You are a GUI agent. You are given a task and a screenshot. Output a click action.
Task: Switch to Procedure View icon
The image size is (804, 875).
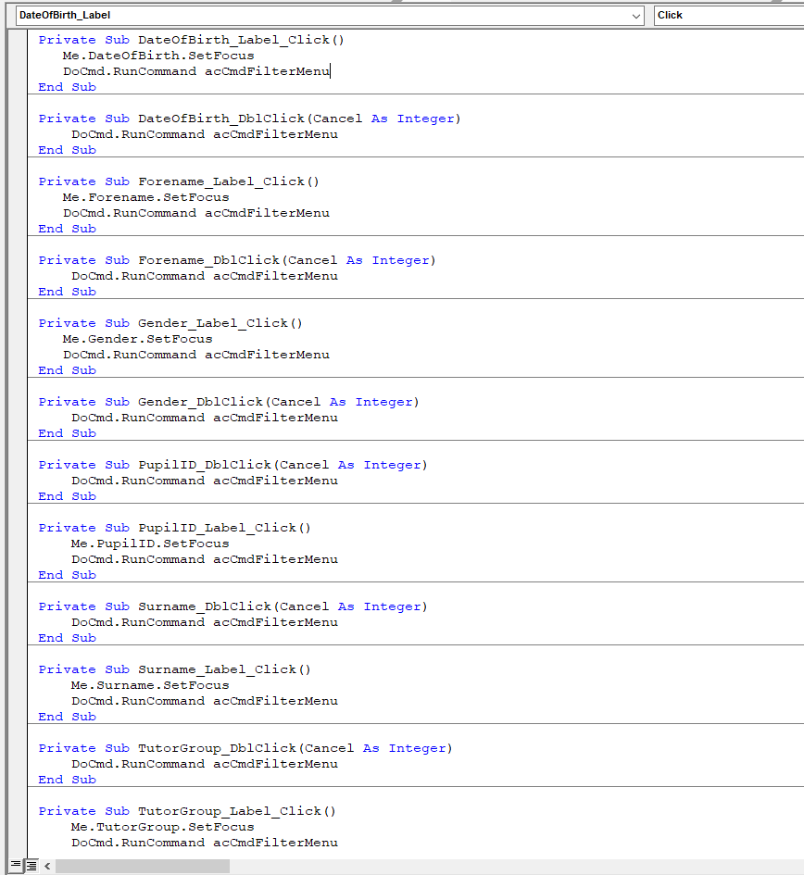16,865
